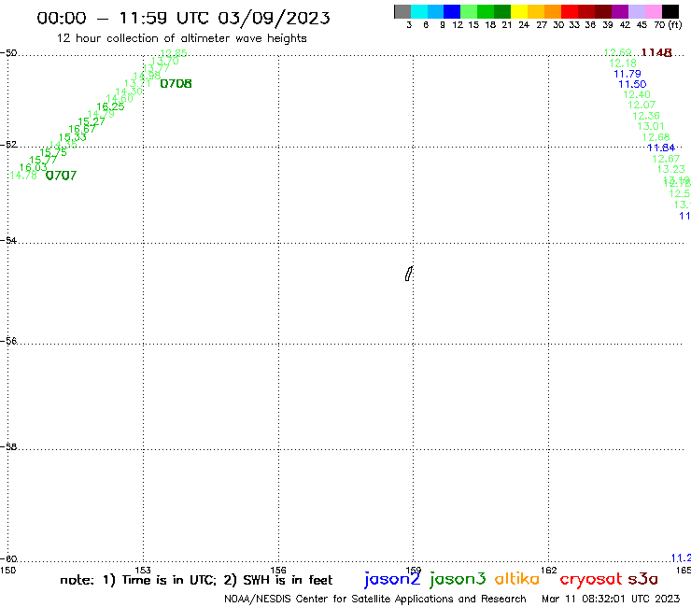Select the blue 11.79 wave height
Screen dimensions: 691x607
pos(628,74)
